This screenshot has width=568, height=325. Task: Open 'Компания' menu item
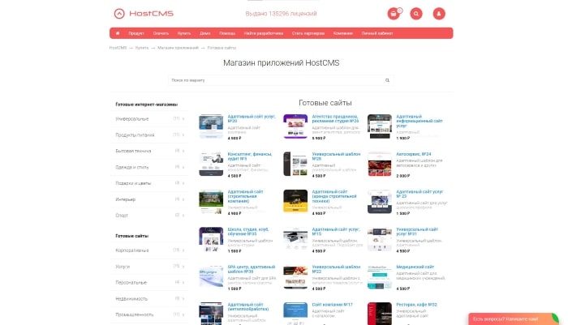(343, 33)
